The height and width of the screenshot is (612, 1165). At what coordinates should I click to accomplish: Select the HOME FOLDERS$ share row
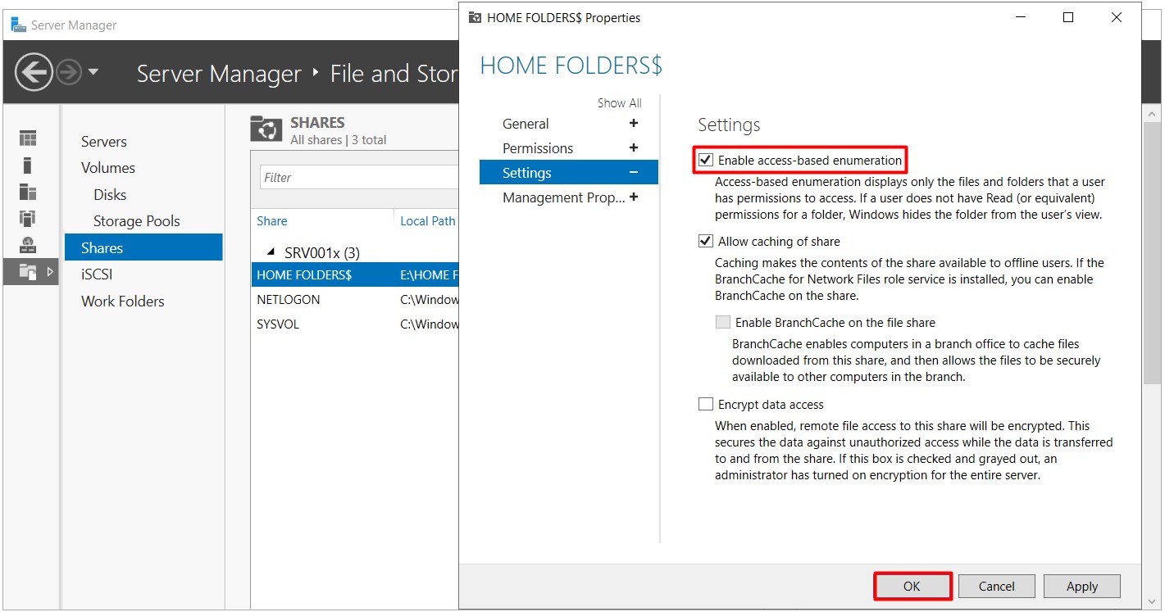coord(355,275)
